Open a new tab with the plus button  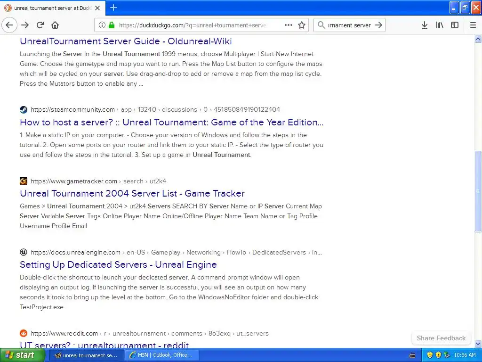tap(113, 8)
